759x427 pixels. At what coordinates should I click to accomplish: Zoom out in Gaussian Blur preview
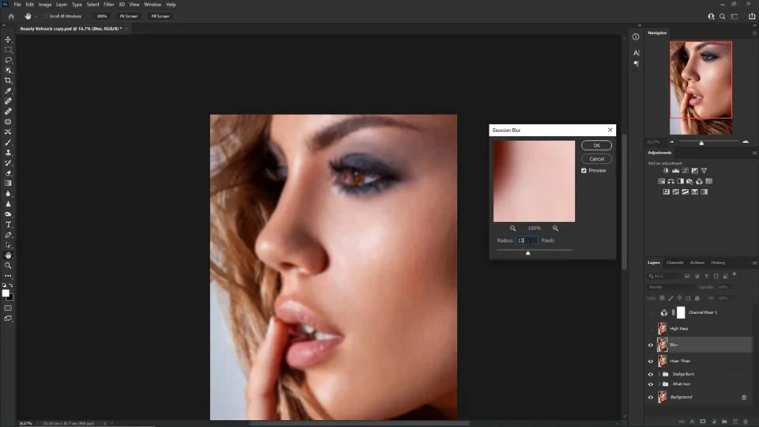coord(512,228)
